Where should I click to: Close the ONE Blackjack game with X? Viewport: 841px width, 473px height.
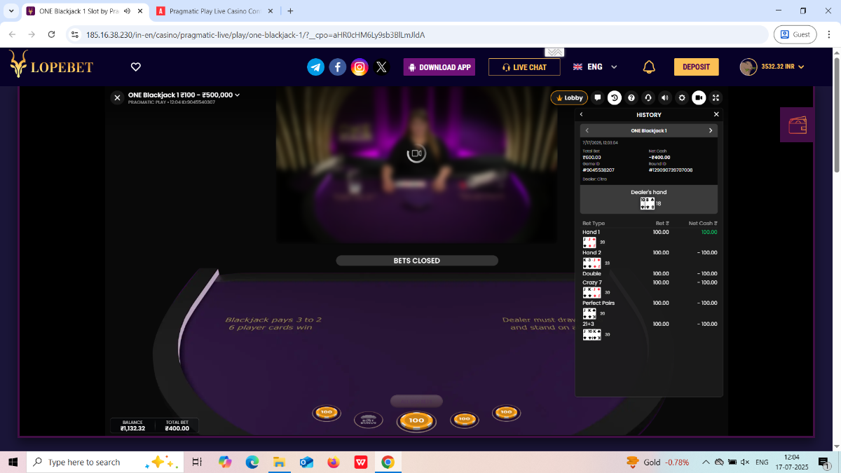coord(117,98)
